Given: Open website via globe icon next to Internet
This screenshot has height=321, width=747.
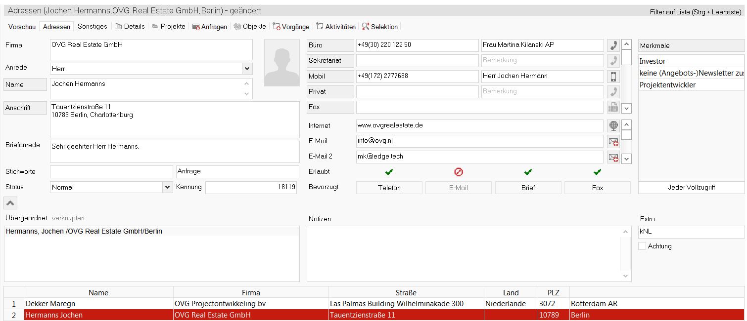Looking at the screenshot, I should click(613, 126).
